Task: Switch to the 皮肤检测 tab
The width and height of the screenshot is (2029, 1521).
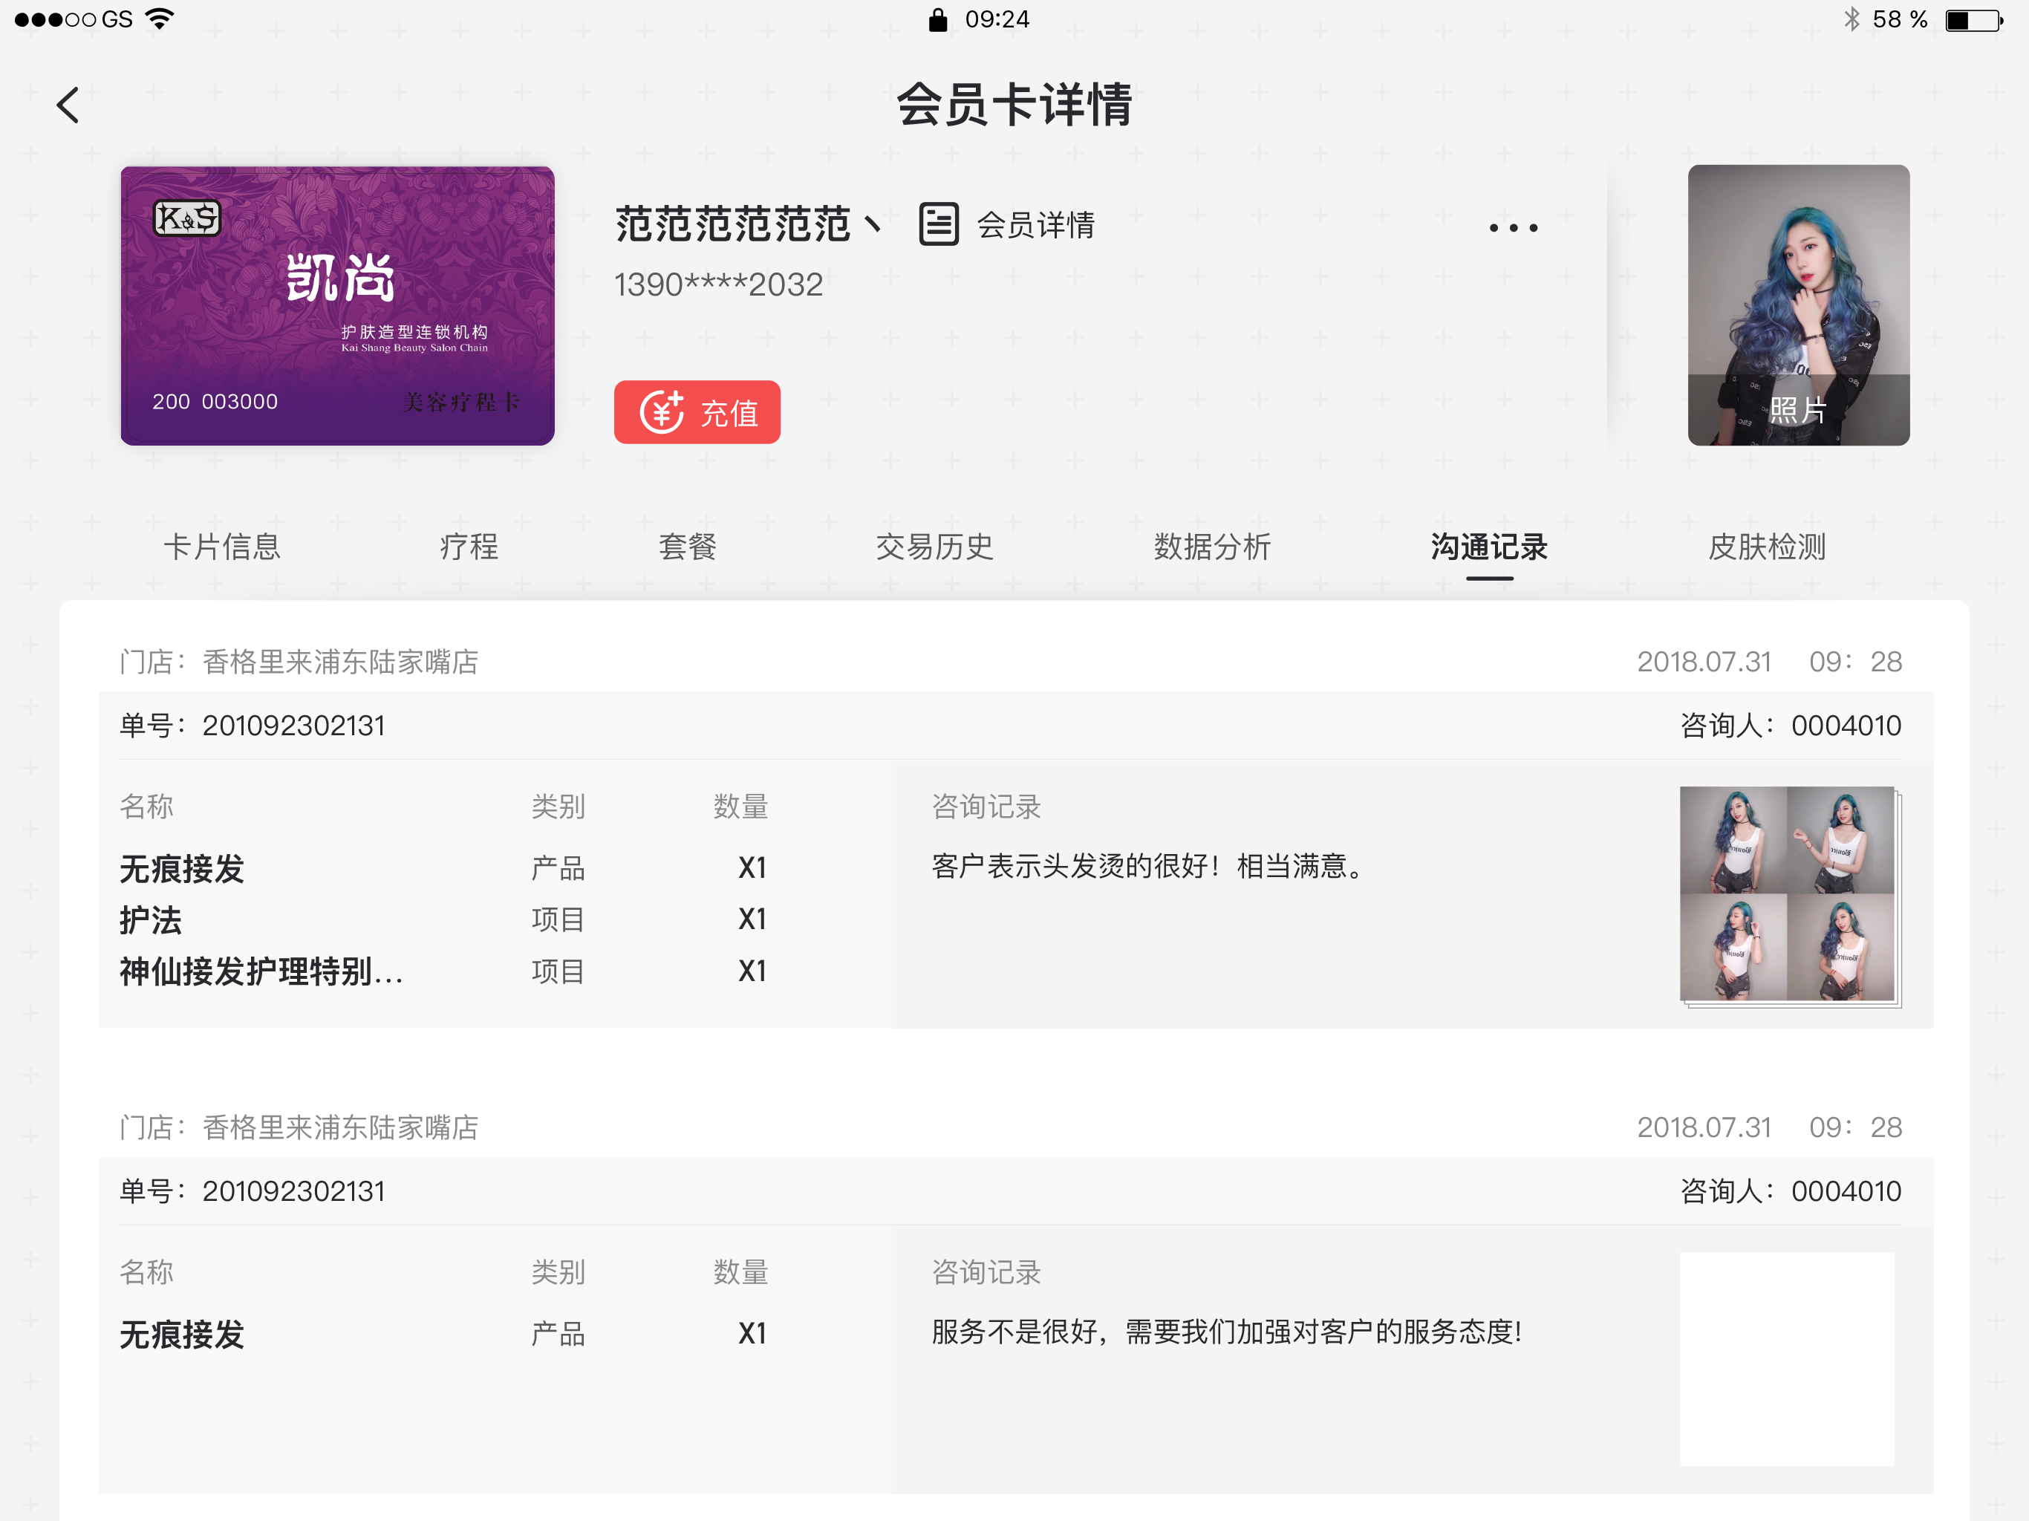Action: tap(1767, 547)
